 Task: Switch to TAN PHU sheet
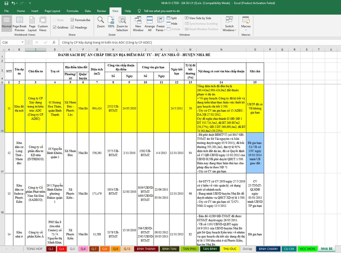[190, 249]
